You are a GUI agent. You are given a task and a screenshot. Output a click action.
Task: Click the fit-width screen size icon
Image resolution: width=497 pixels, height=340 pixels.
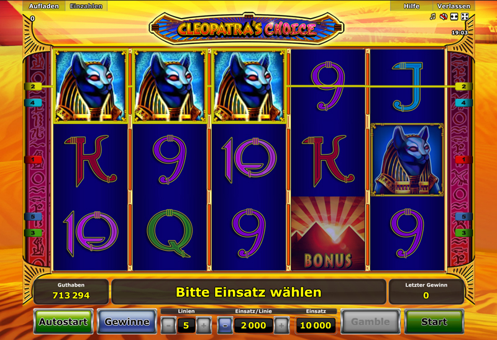(x=454, y=17)
